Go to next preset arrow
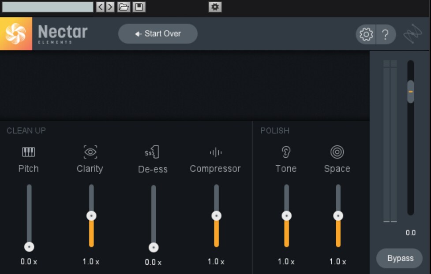Screen dimensions: 431x274 pyautogui.click(x=110, y=7)
